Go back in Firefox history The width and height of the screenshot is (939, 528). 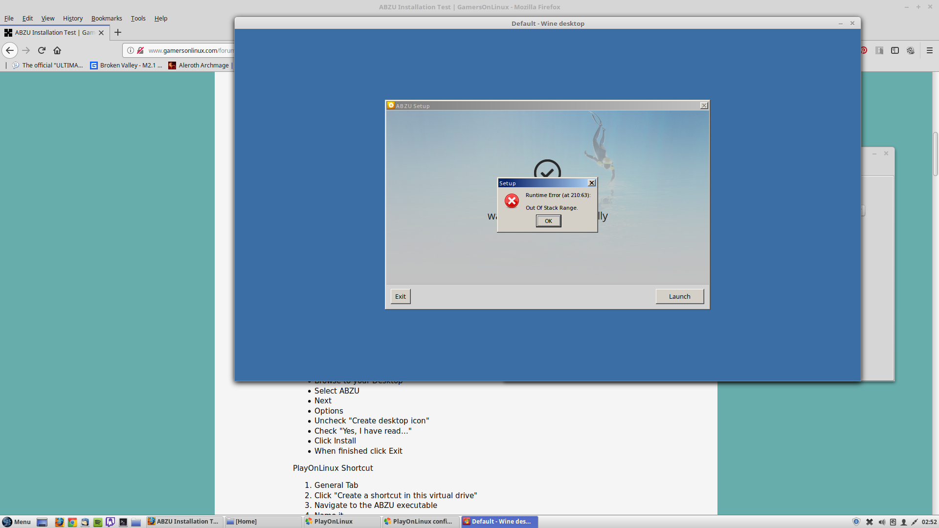(10, 50)
